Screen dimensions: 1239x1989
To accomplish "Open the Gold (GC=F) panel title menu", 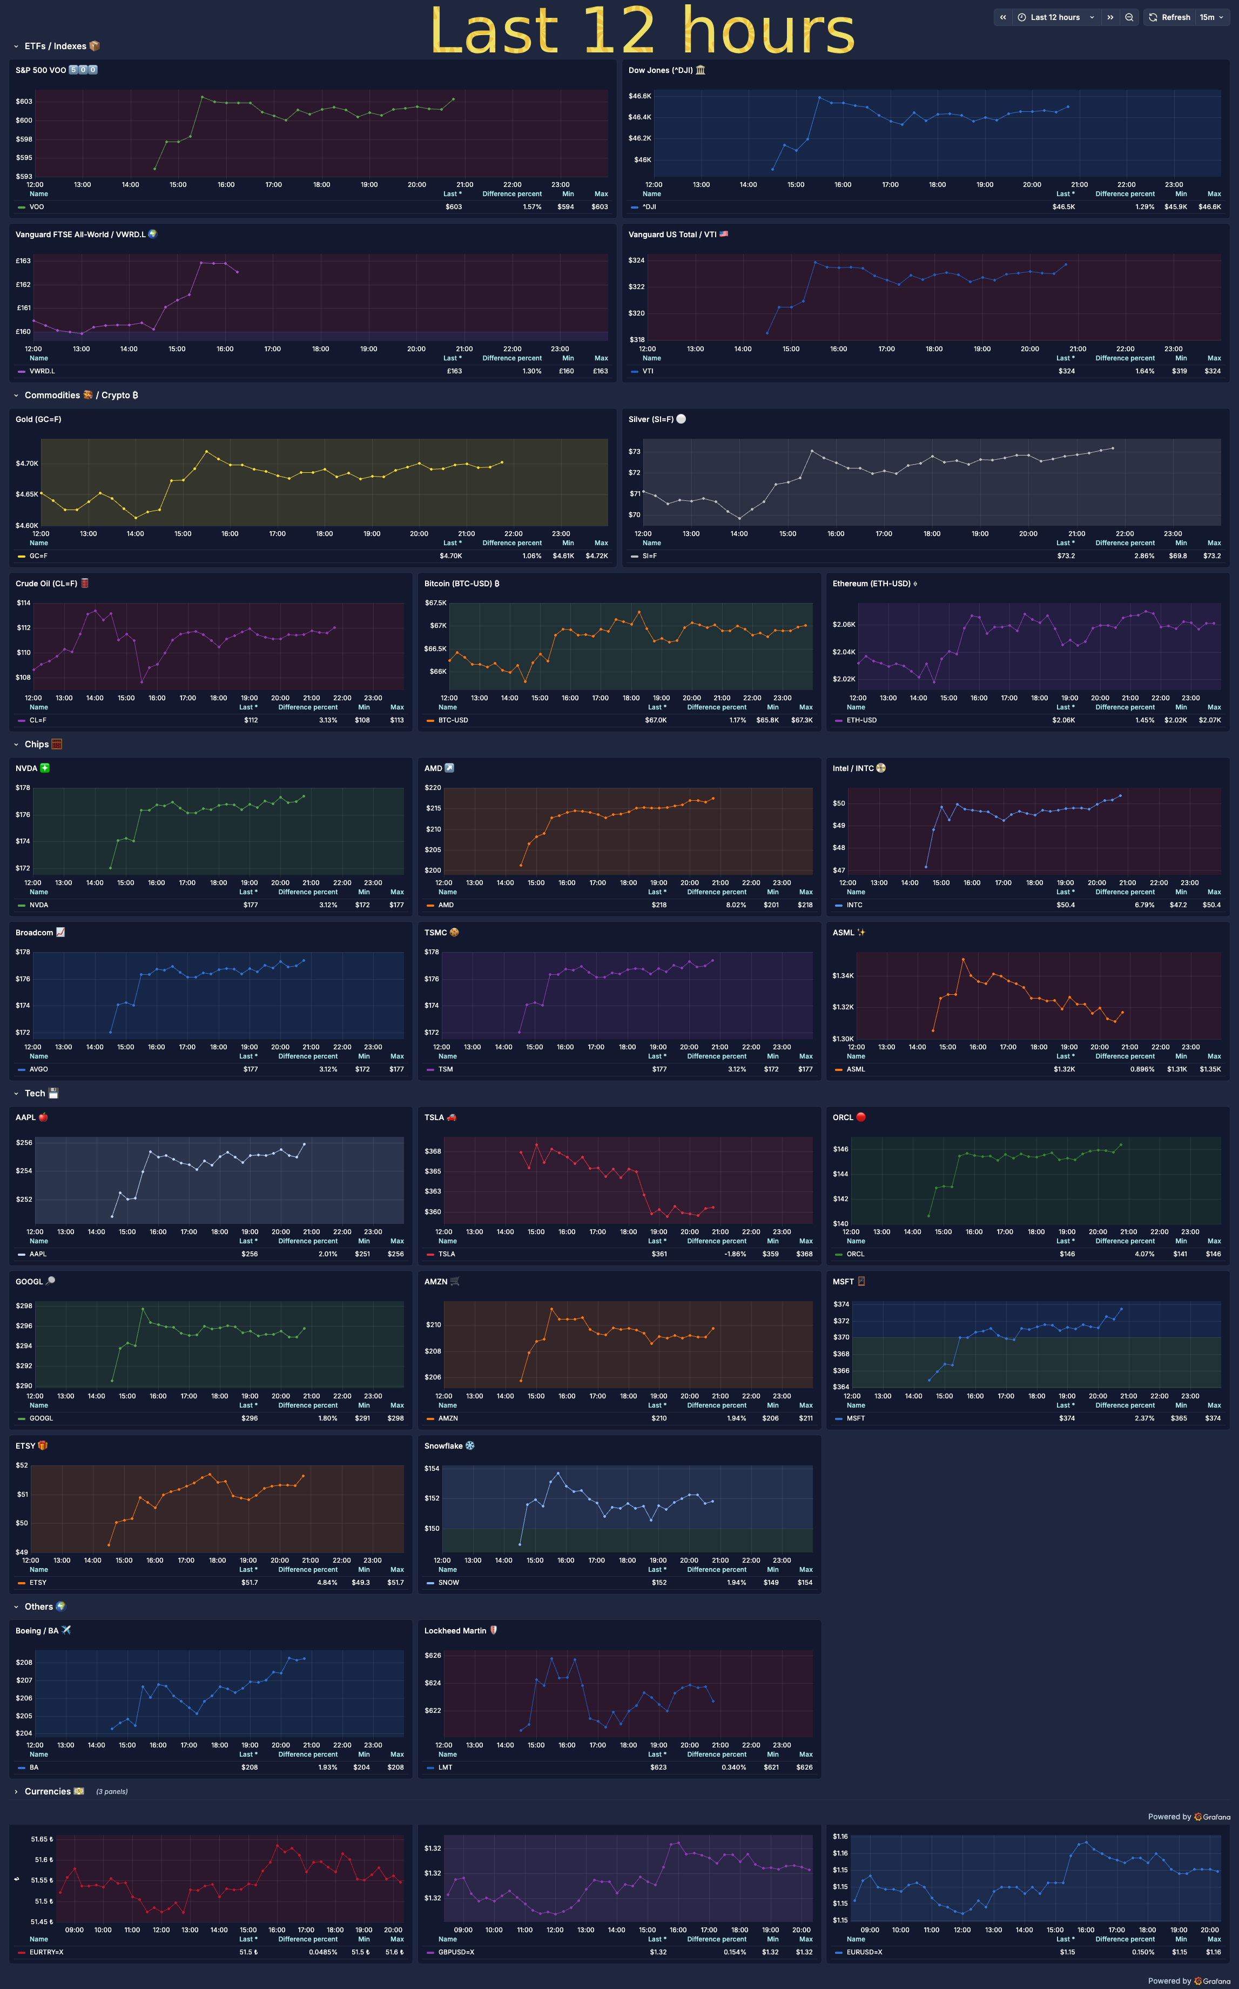I will point(38,420).
